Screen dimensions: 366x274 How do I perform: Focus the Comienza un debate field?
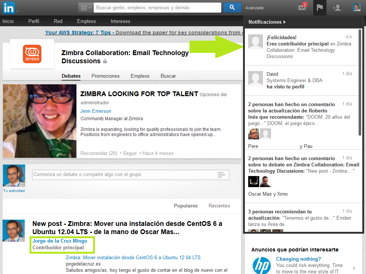point(131,175)
